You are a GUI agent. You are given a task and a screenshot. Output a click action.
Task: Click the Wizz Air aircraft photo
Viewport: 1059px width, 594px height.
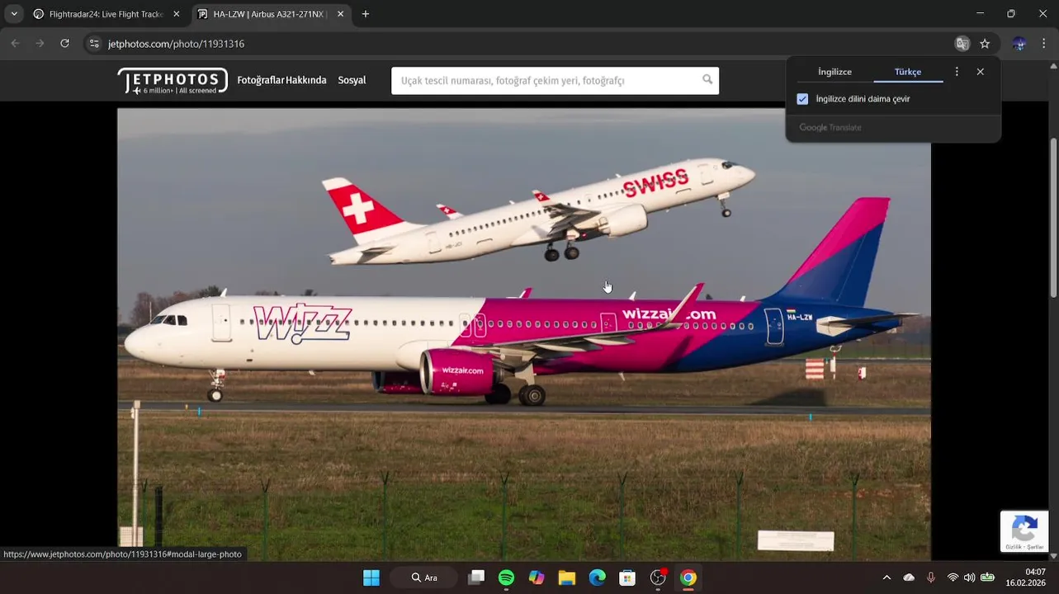coord(524,334)
